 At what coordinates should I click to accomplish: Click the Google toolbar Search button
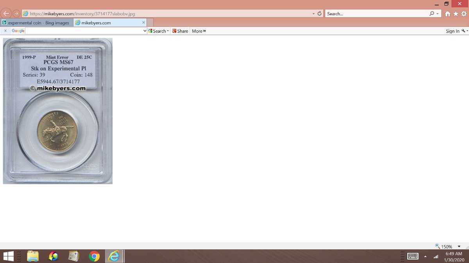click(157, 31)
